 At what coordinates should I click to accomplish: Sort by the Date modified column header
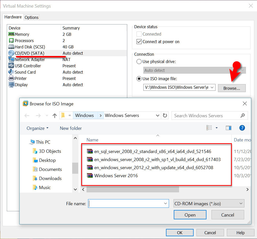tap(242, 140)
